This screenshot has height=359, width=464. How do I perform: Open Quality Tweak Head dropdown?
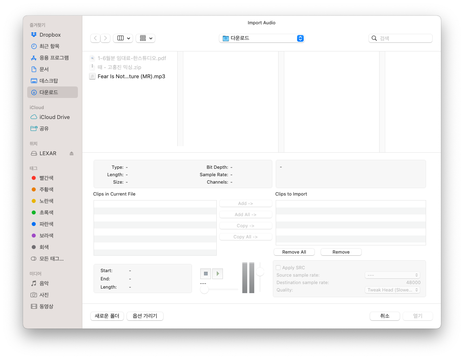coord(392,290)
